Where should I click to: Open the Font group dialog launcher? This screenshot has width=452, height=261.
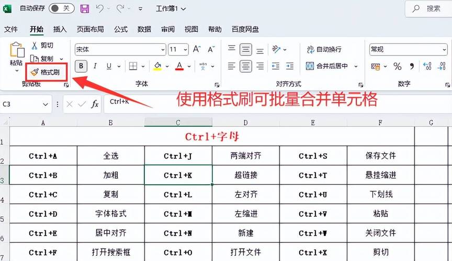217,85
